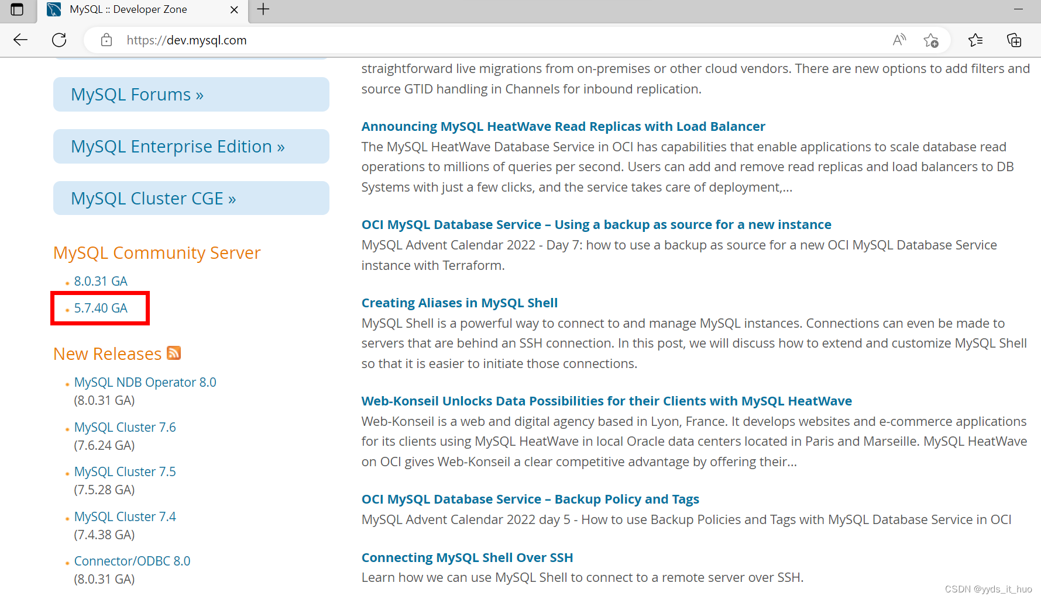The height and width of the screenshot is (600, 1041).
Task: Open the 8.0.31 GA community server link
Action: click(101, 281)
